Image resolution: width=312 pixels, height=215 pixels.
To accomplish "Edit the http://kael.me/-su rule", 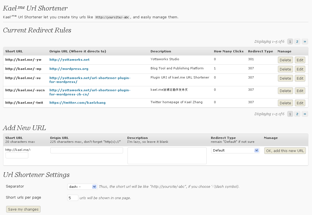I will click(x=300, y=78).
